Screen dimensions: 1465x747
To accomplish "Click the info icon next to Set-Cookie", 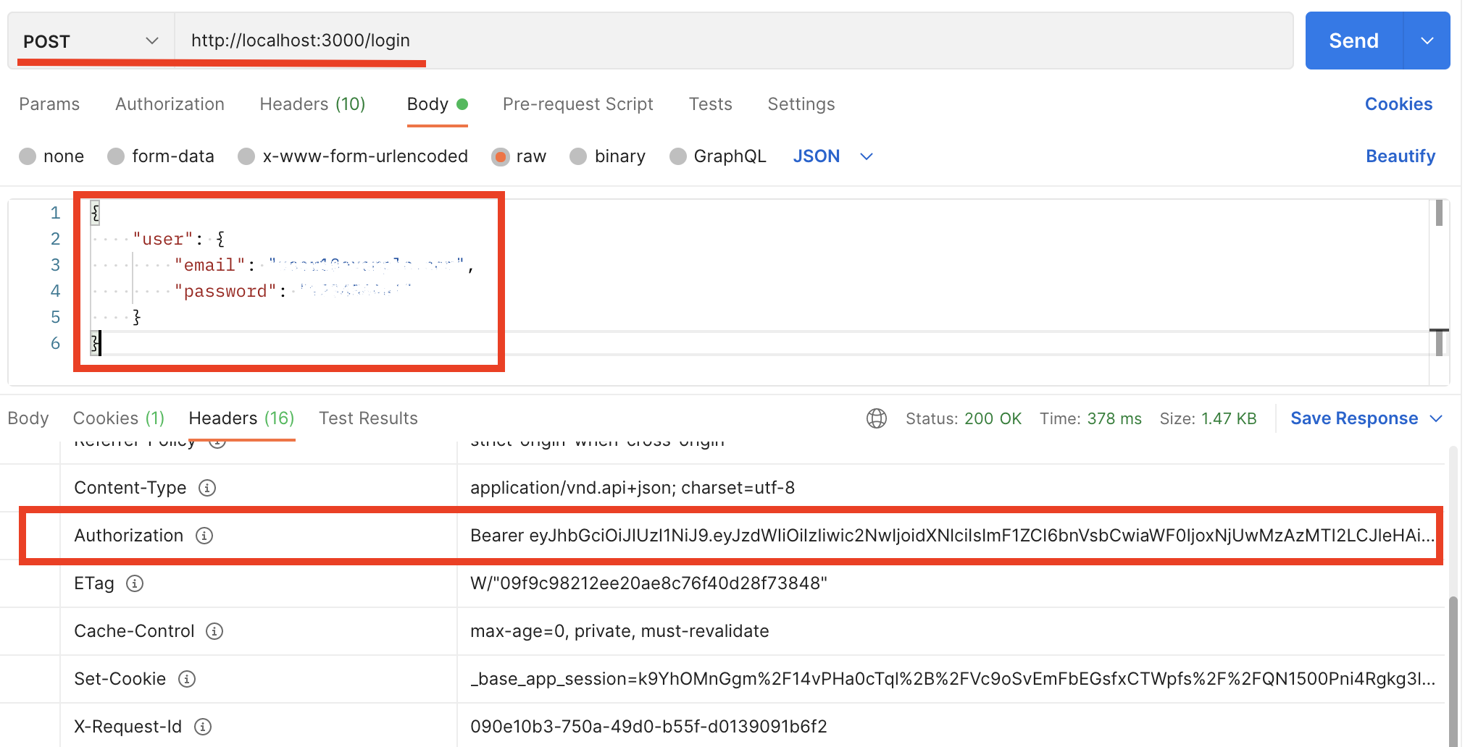I will (x=187, y=679).
